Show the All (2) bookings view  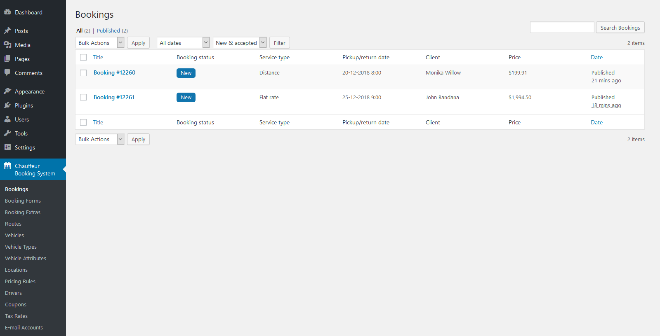(x=83, y=30)
